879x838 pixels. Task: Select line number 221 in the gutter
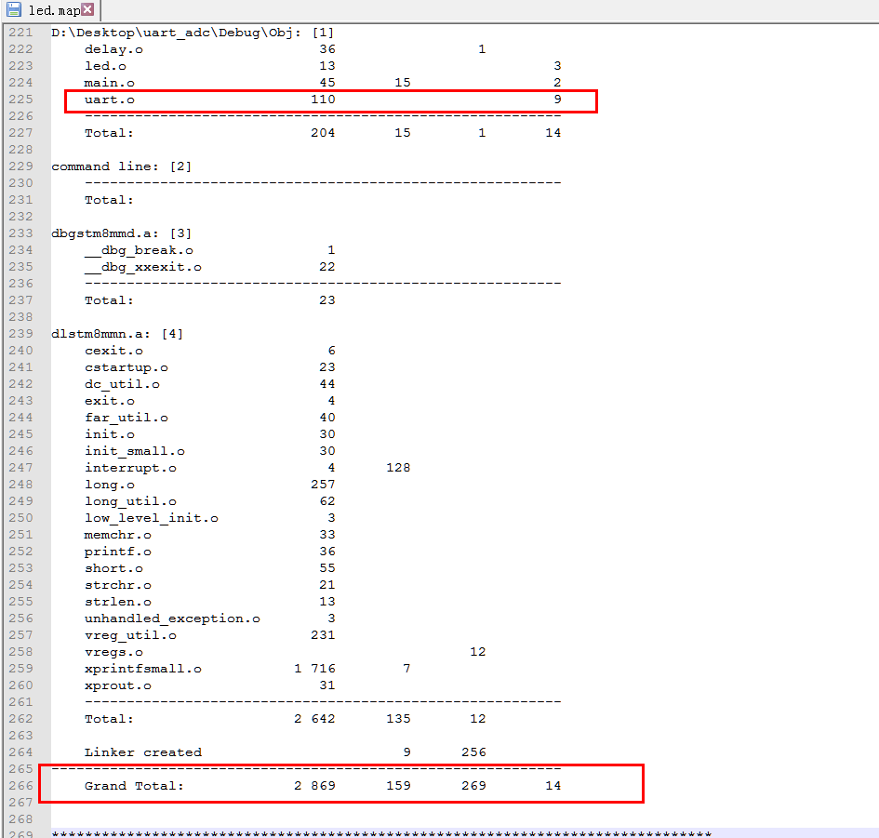tap(22, 32)
